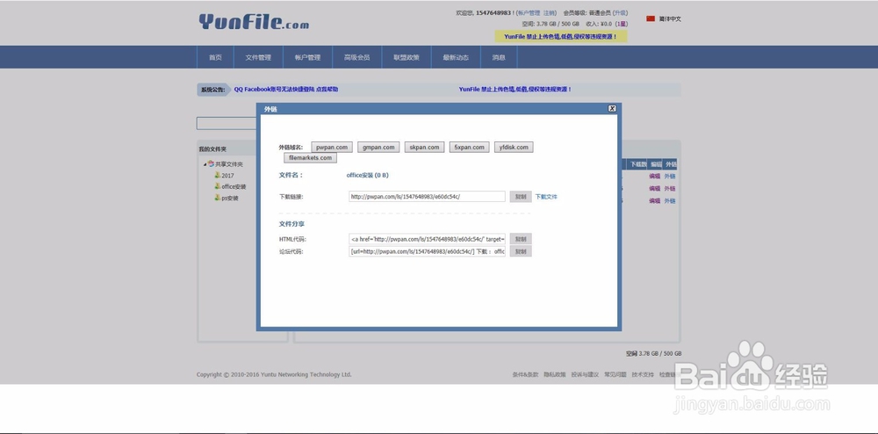This screenshot has width=878, height=434.
Task: Open the 消息 navigation tab
Action: point(499,57)
